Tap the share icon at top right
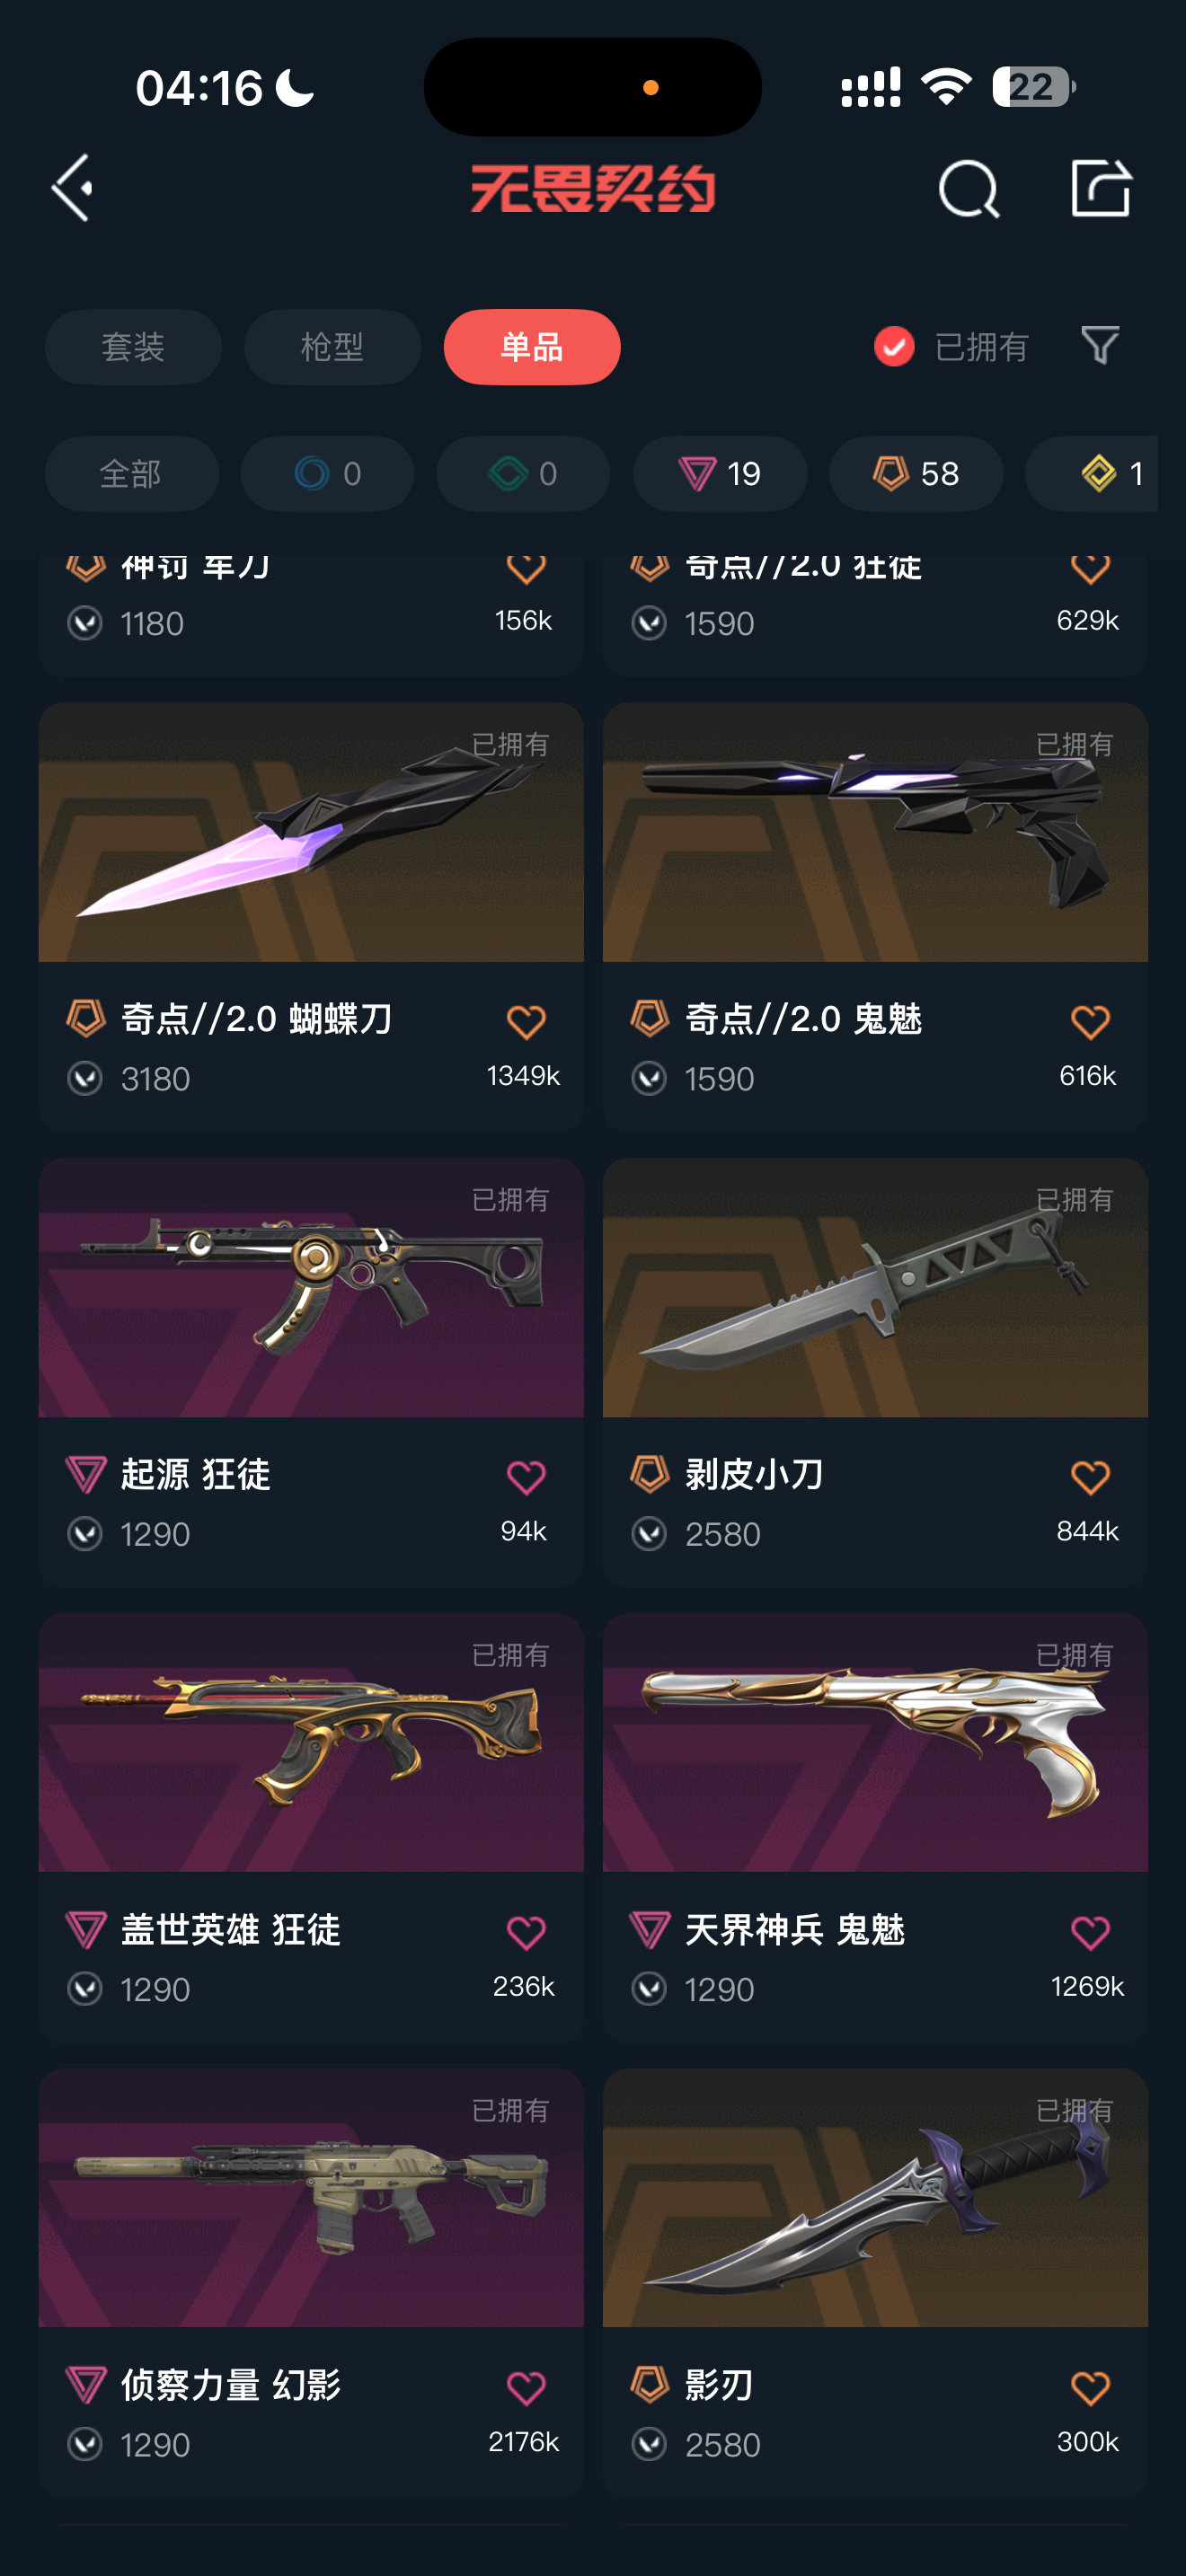The image size is (1186, 2576). [x=1101, y=187]
